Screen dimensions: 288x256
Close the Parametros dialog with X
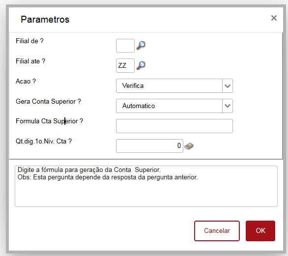pyautogui.click(x=274, y=18)
